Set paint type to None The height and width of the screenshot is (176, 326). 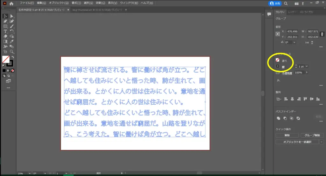tap(13, 71)
